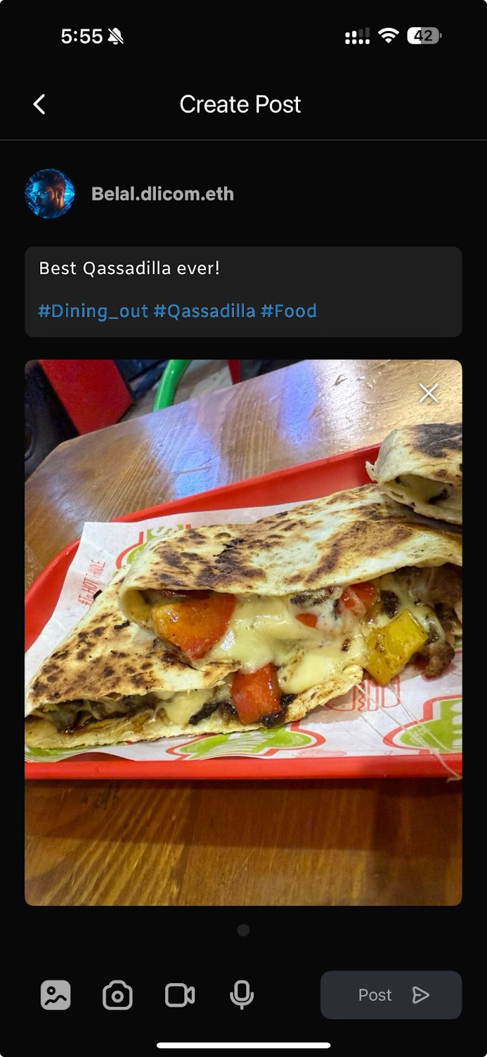Click the send arrow on Post button
The image size is (487, 1057).
coord(421,995)
